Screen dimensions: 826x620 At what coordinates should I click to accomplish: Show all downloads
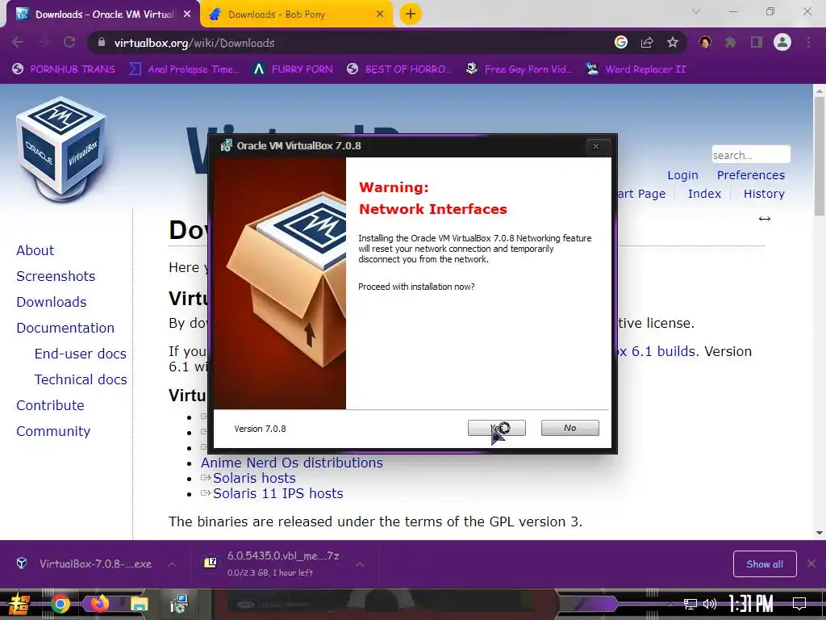[x=765, y=564]
